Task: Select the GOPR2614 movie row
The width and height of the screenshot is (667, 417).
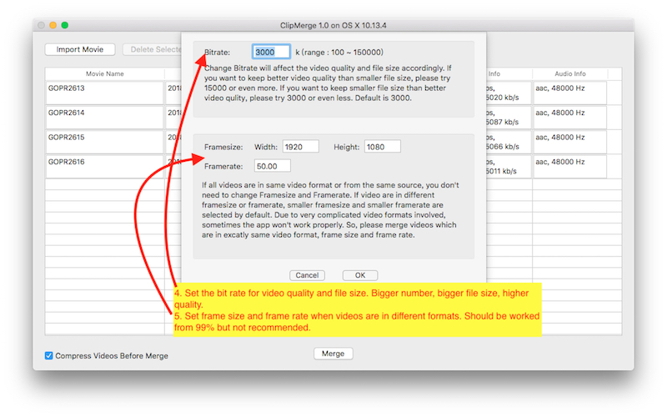Action: coord(105,118)
